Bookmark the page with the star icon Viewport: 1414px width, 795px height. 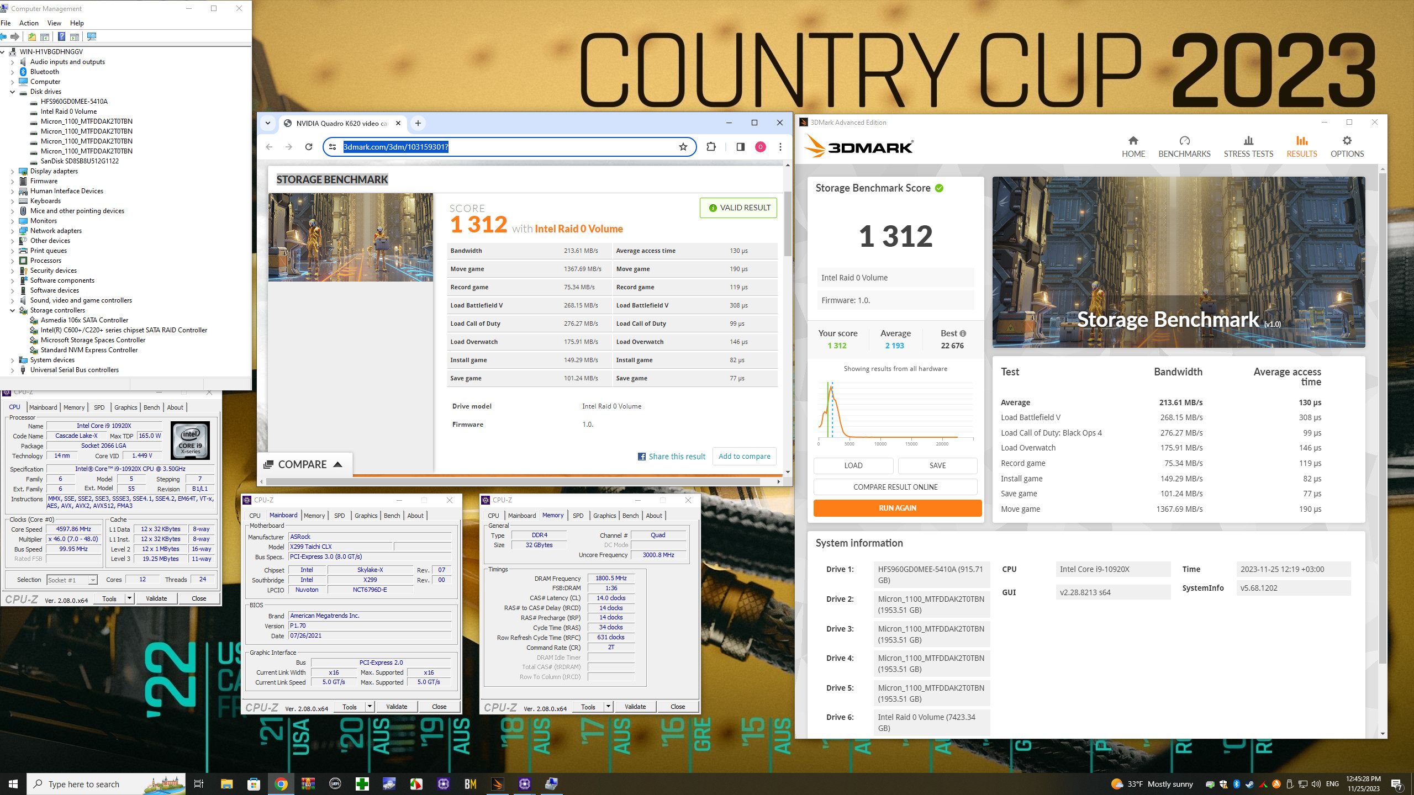pyautogui.click(x=683, y=147)
